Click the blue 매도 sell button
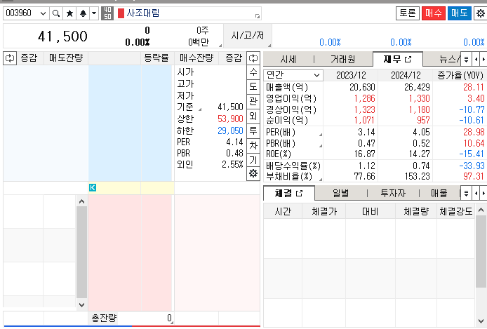Image resolution: width=487 pixels, height=329 pixels. click(x=460, y=13)
